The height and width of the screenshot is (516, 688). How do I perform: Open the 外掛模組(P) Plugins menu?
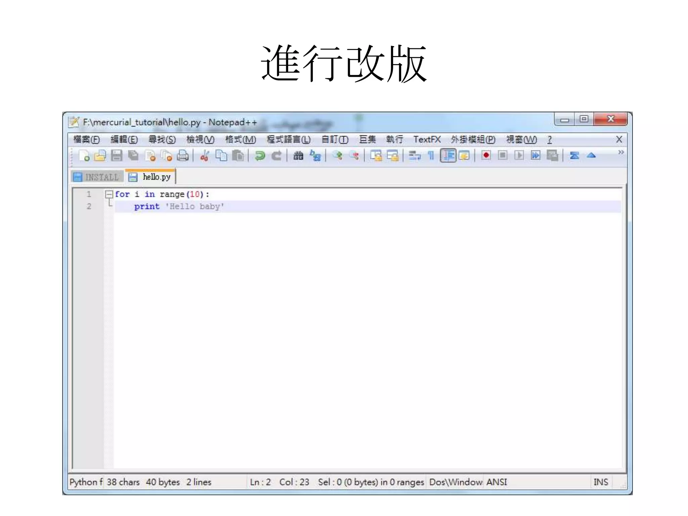click(x=473, y=139)
